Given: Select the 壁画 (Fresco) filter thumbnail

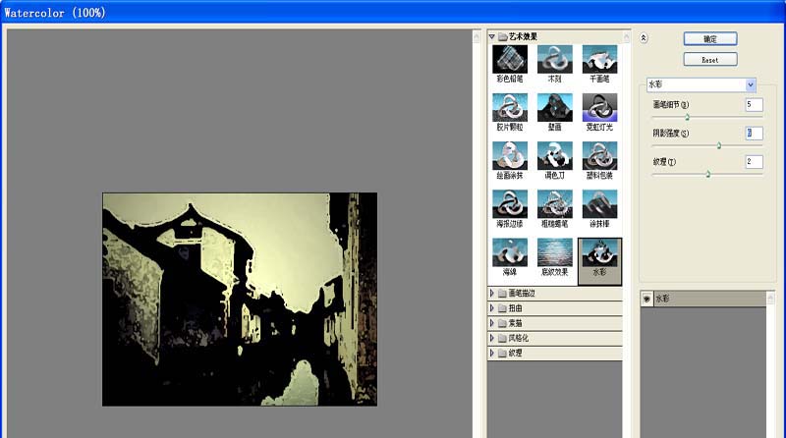Looking at the screenshot, I should coord(554,108).
